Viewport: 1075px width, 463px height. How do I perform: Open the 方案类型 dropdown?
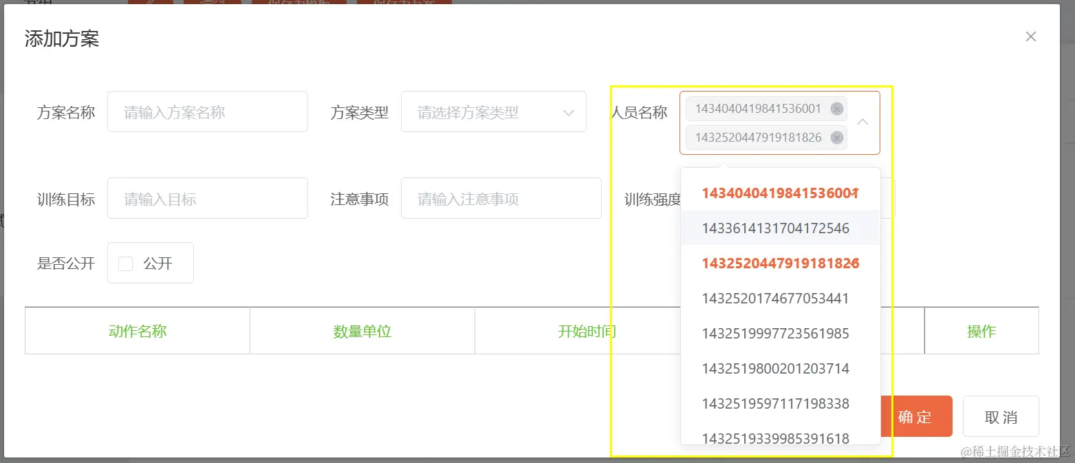coord(494,111)
